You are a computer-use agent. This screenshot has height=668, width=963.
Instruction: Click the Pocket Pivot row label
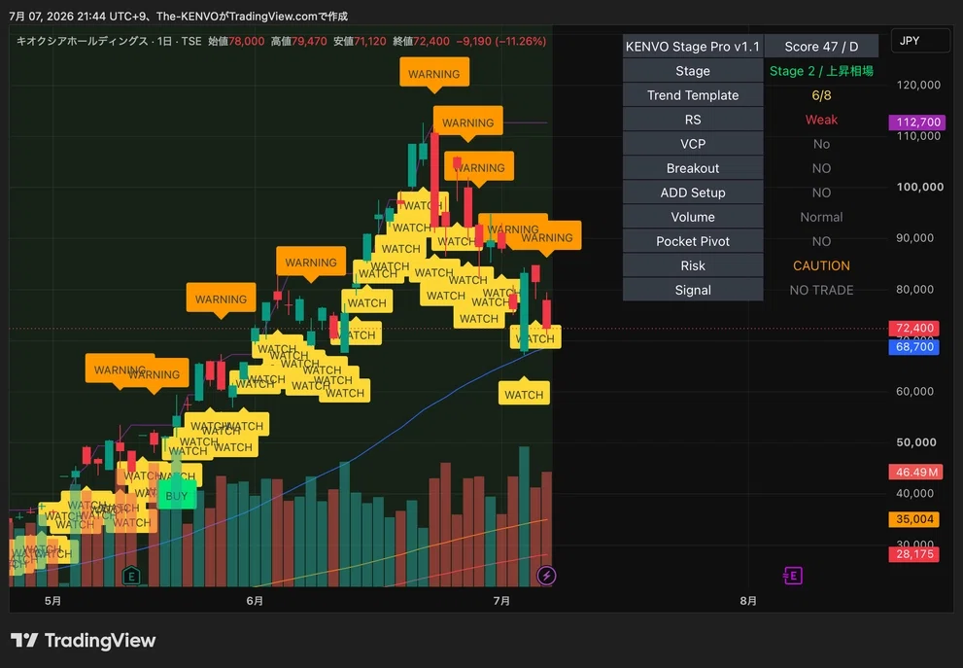693,241
